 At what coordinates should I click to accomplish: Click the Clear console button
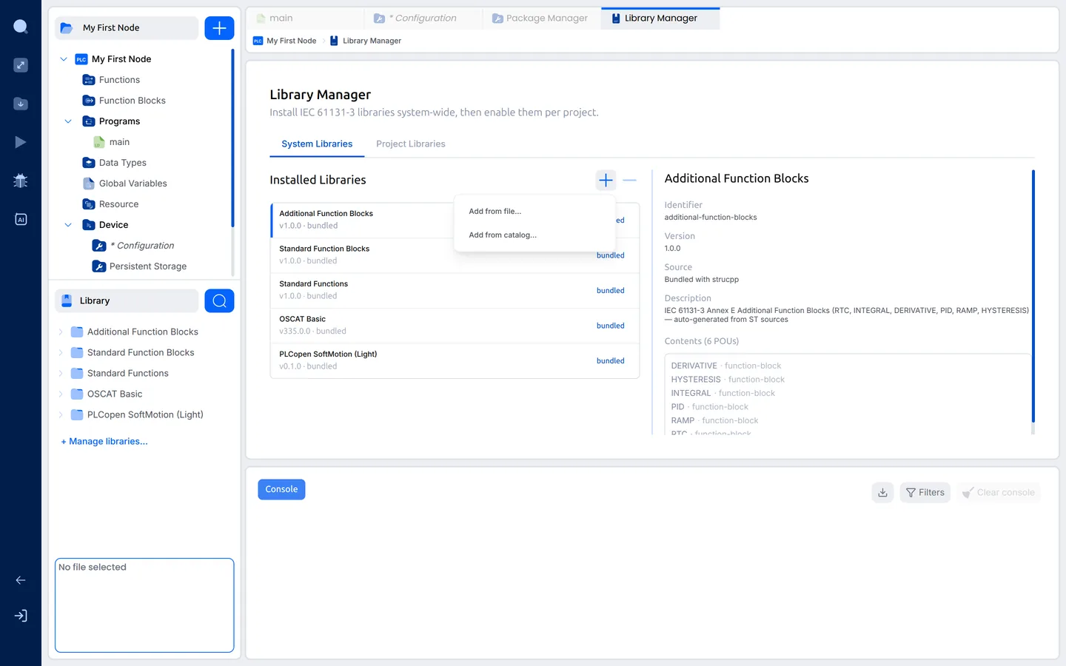click(998, 492)
